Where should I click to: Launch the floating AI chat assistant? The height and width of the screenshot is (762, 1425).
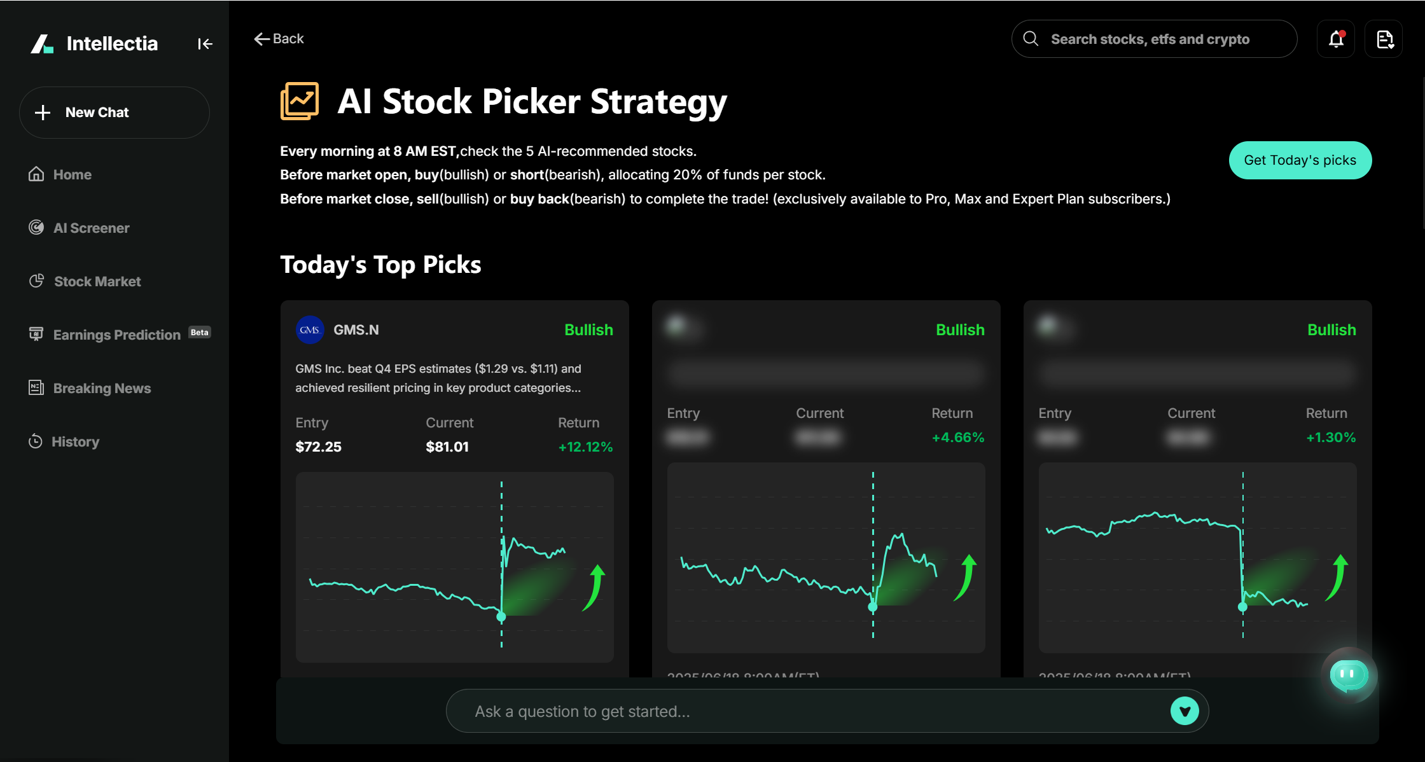pyautogui.click(x=1349, y=675)
